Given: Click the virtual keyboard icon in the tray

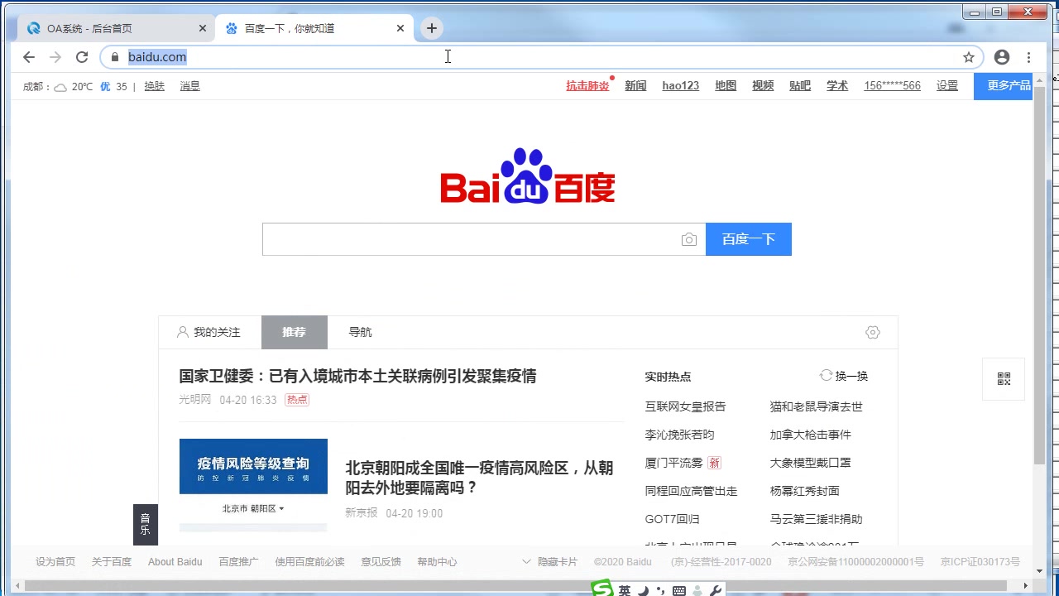Looking at the screenshot, I should tap(678, 589).
